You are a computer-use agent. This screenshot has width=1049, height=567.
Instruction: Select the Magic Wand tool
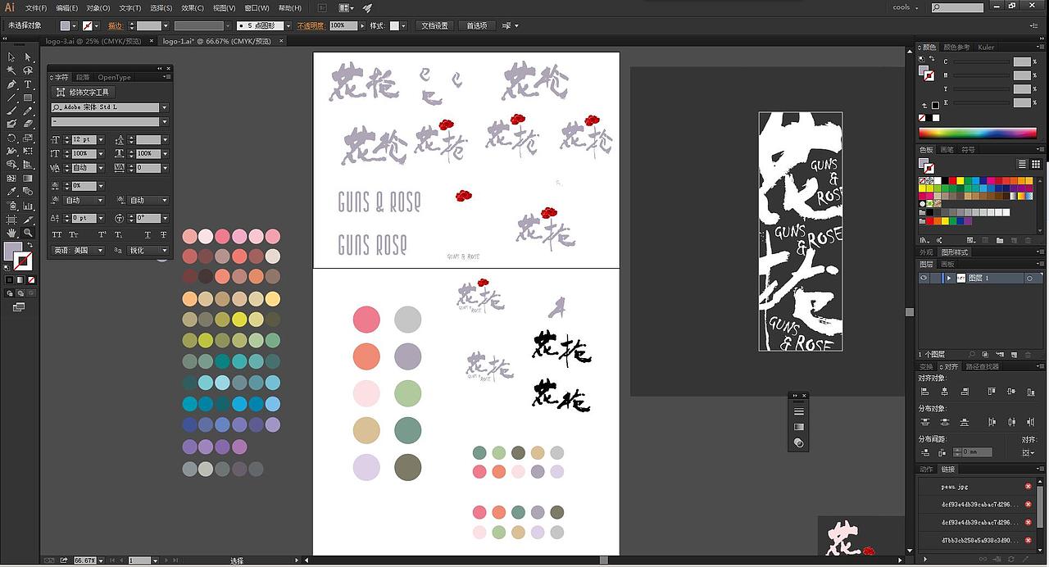pyautogui.click(x=11, y=70)
